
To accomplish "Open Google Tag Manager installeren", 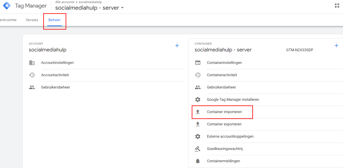I will tap(233, 100).
